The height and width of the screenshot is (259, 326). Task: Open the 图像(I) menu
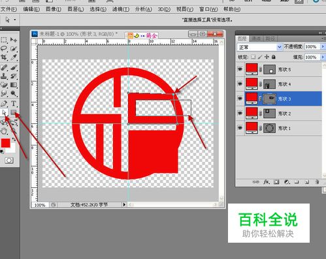54,9
